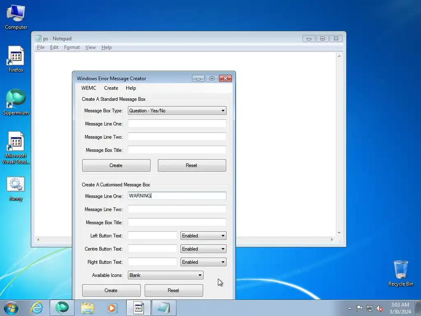
Task: Open the Computer desktop icon
Action: (x=16, y=17)
